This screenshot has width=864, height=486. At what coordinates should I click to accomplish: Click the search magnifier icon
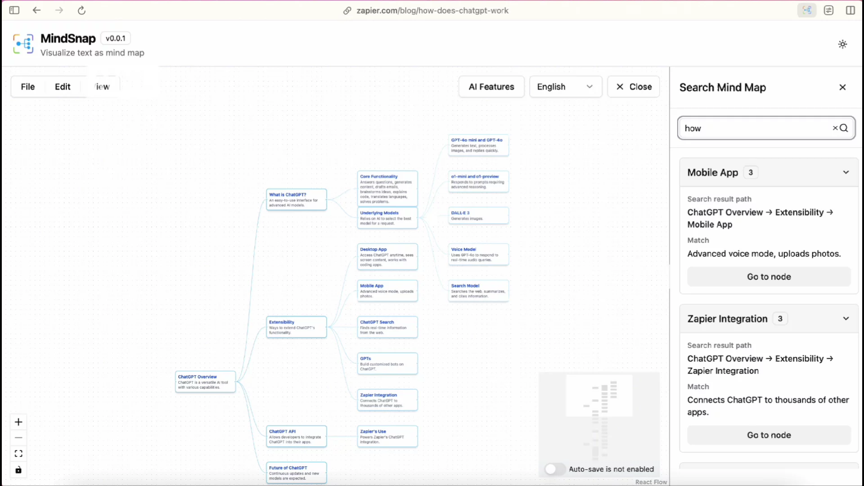coord(844,128)
